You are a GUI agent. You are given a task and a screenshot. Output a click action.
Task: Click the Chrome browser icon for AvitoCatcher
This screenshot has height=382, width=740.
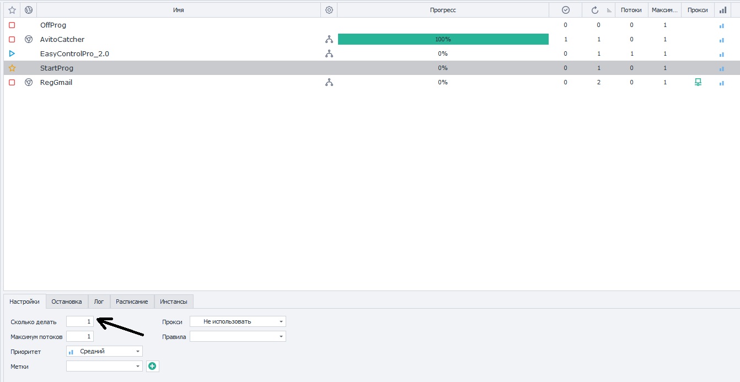[29, 40]
